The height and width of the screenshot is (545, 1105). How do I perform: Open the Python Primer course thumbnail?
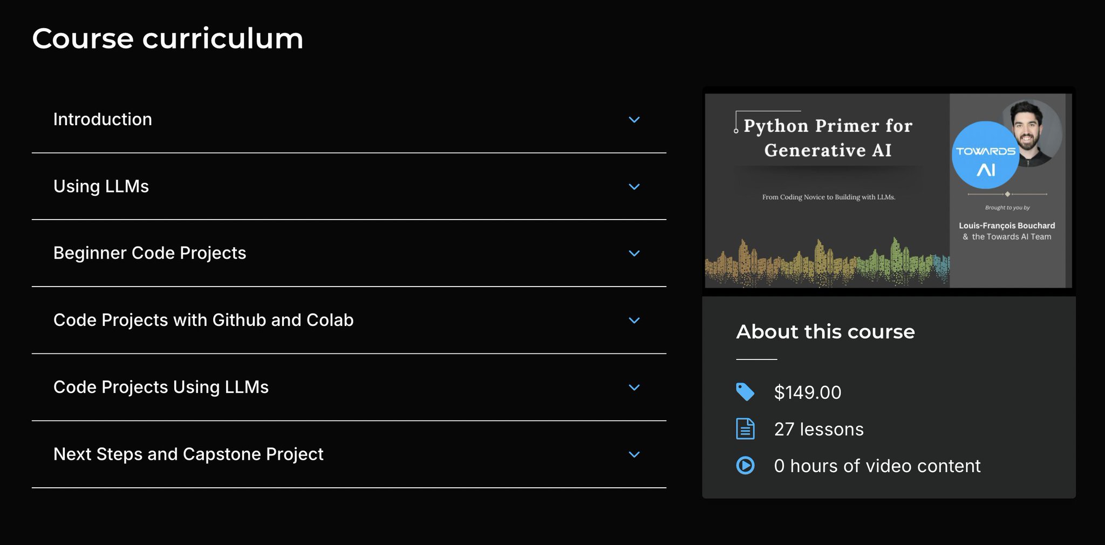(889, 191)
